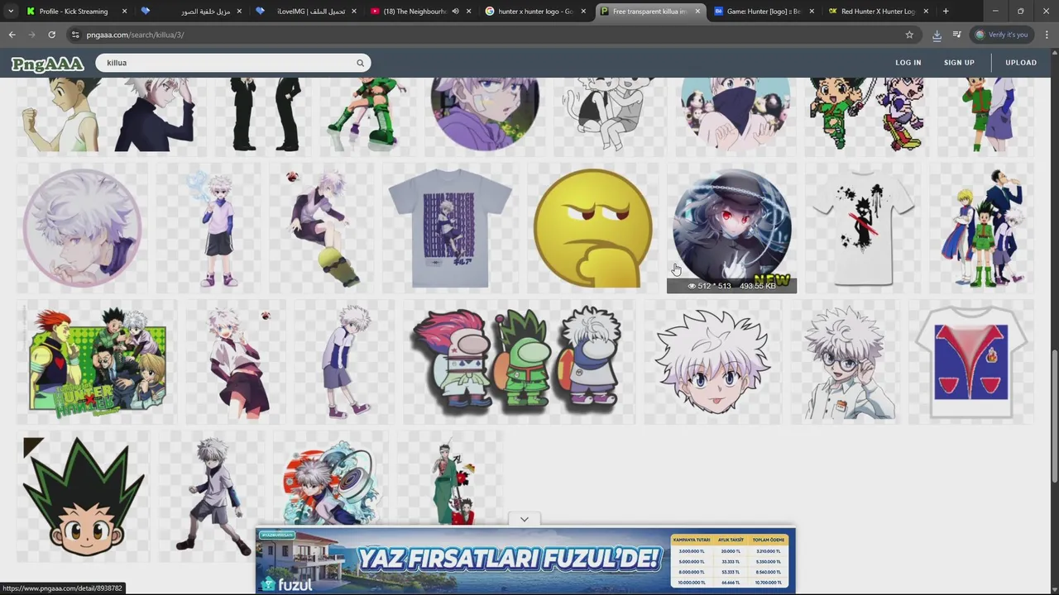Screen dimensions: 1059x595
Task: Open the Killua speaker artwork image
Action: (331, 483)
